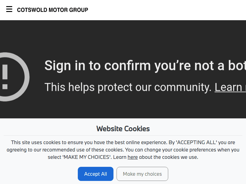Click the quoted 'ACCEPTING ALL' text

[196, 142]
